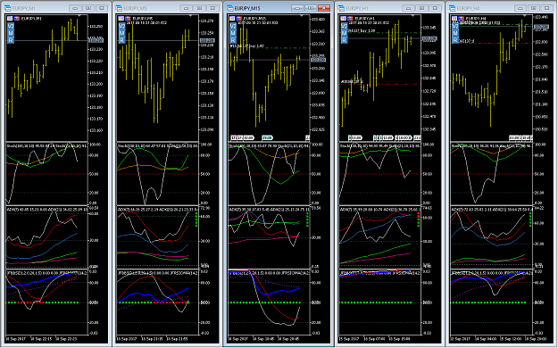Image resolution: width=558 pixels, height=348 pixels.
Task: Click the chart shift triangle in H1 chart
Action: (x=412, y=16)
